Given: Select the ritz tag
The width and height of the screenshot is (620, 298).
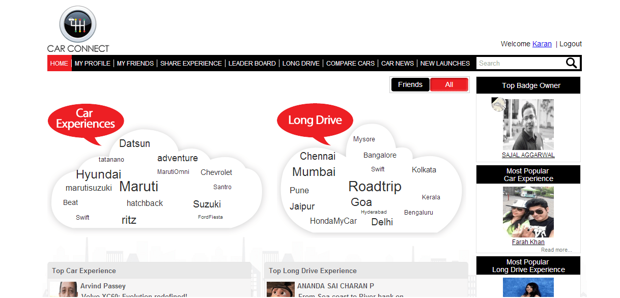Looking at the screenshot, I should point(129,220).
